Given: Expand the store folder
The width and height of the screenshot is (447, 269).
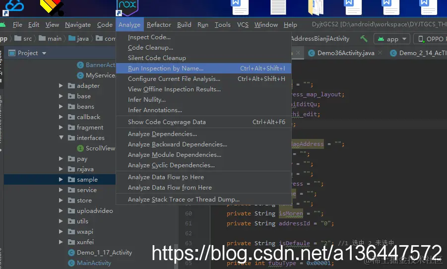Looking at the screenshot, I should (61, 200).
